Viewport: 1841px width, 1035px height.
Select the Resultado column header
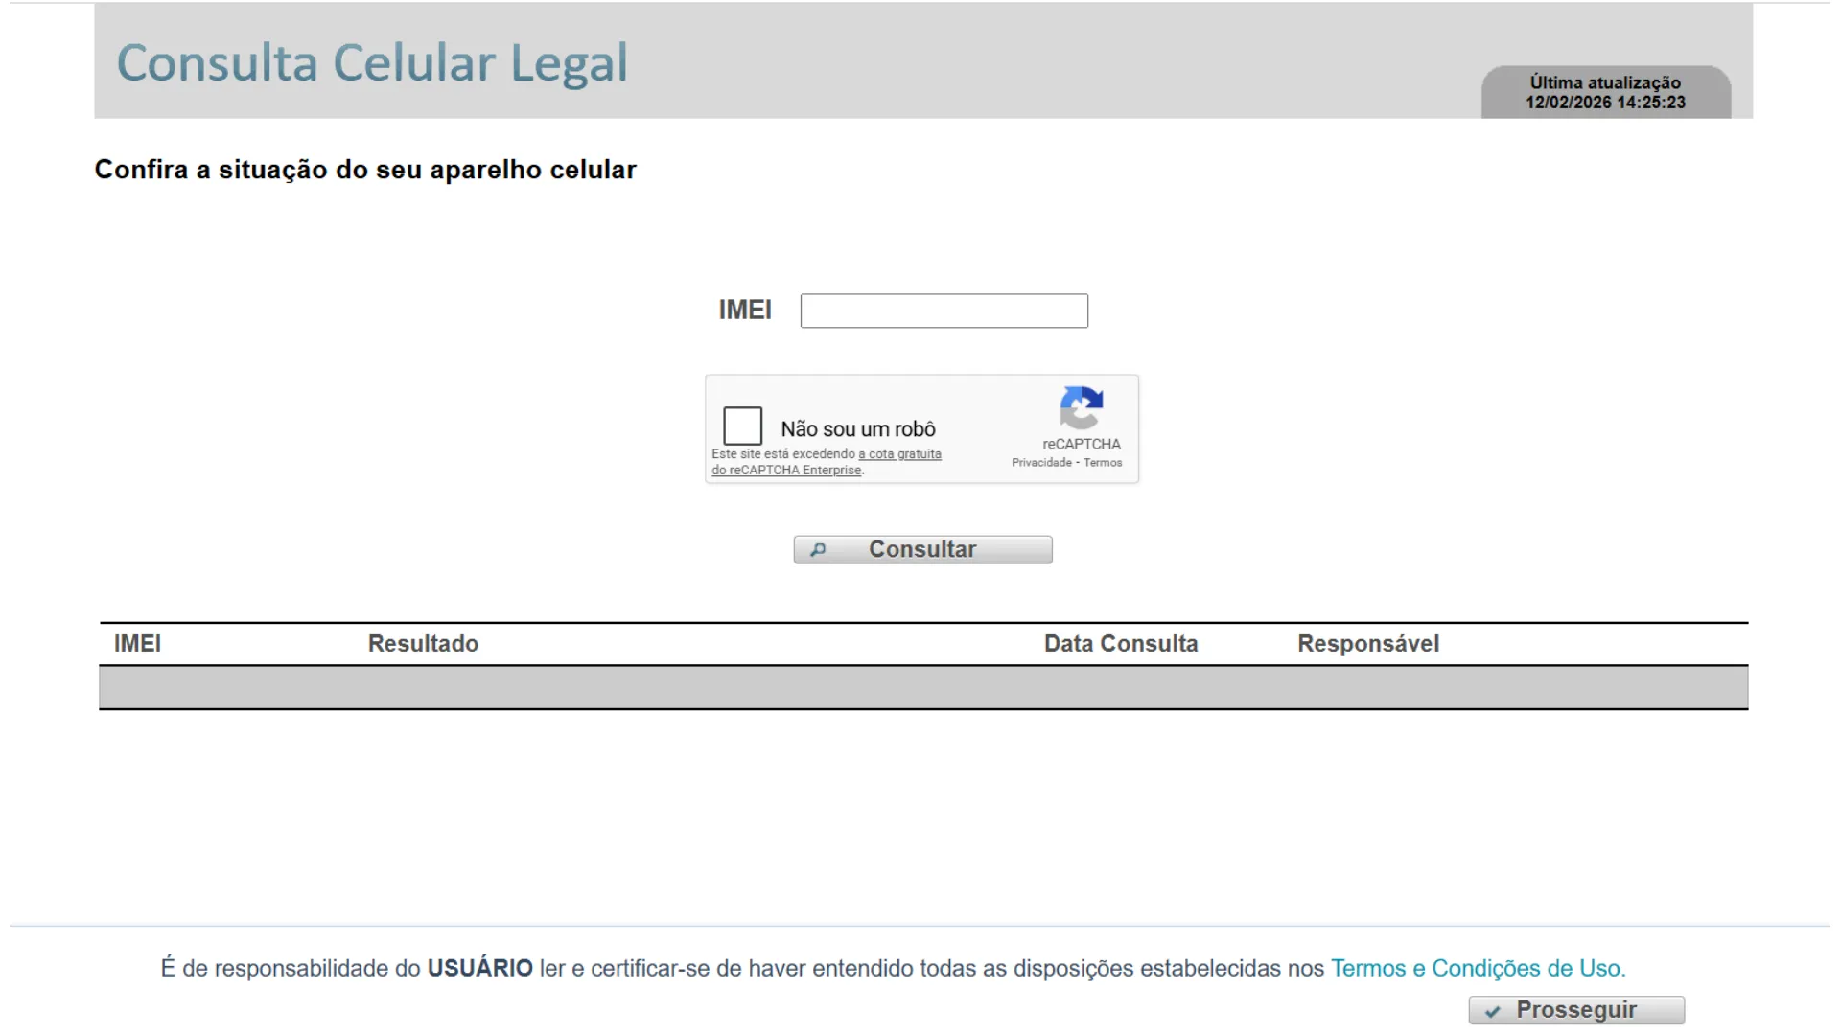423,643
